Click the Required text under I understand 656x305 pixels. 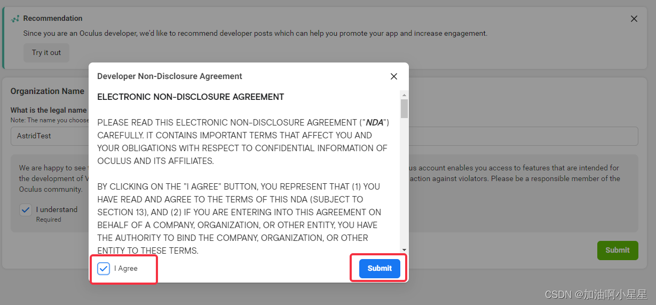click(49, 220)
